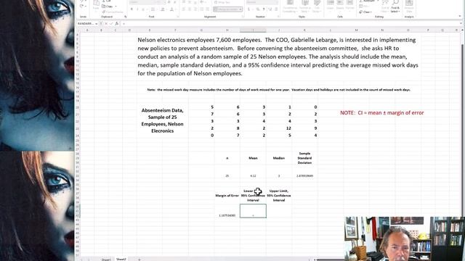Click the Accounting Number Format icon
Screen dimensions: 465x261
(x=248, y=9)
